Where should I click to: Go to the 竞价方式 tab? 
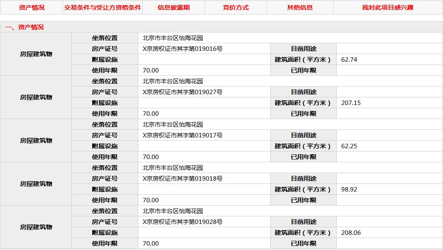click(x=236, y=8)
